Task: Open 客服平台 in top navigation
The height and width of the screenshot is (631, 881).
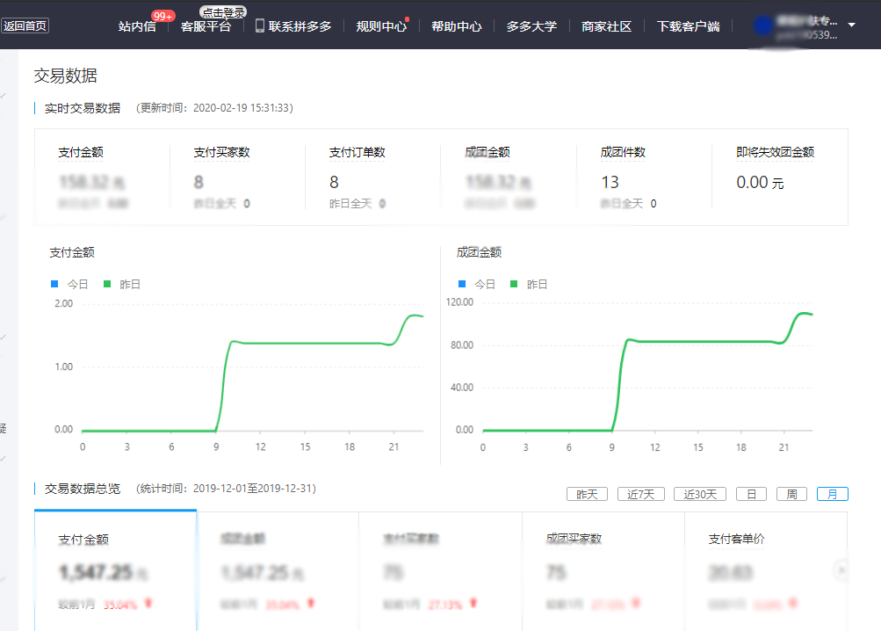Action: coord(206,26)
